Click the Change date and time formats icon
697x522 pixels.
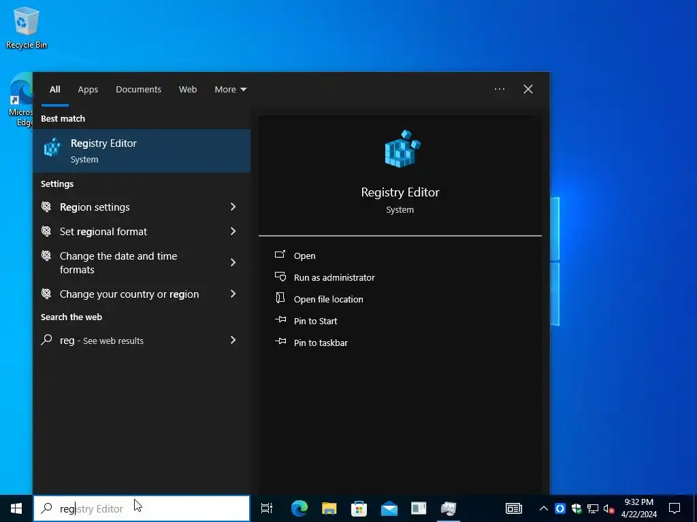[x=46, y=256]
